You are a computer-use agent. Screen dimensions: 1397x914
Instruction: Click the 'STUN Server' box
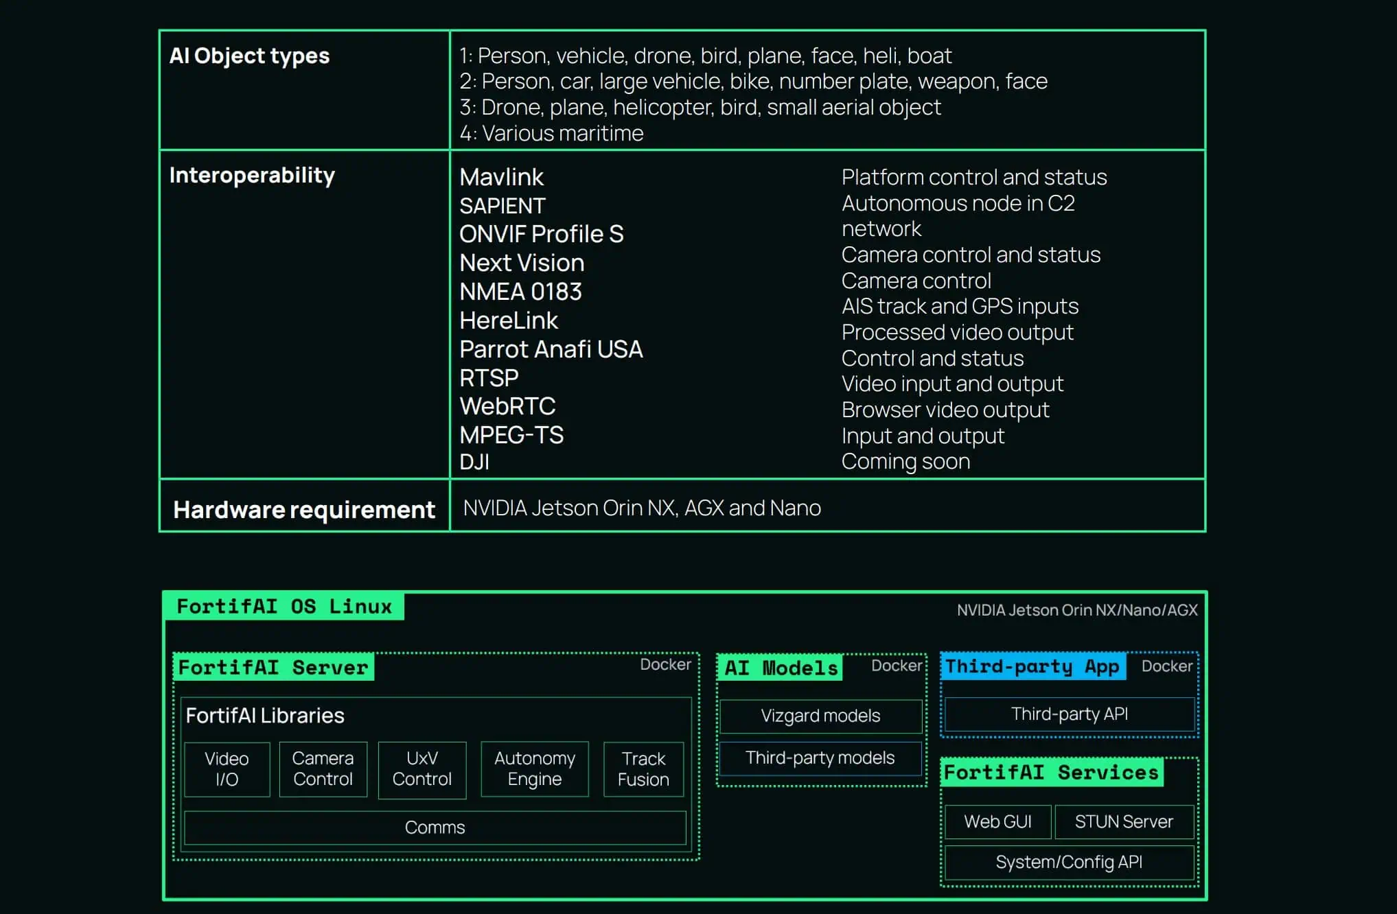(x=1124, y=821)
